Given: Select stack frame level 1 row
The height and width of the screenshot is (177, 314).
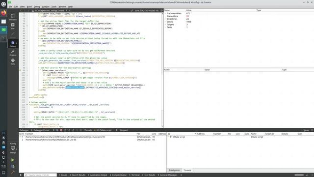Looking at the screenshot, I should point(93,137).
